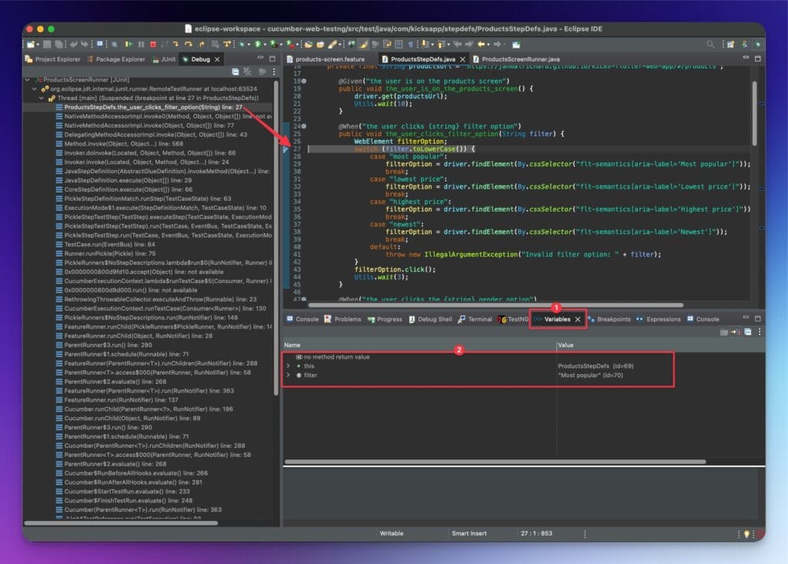Switch to the Package Explorer tab
The image size is (788, 564).
116,58
